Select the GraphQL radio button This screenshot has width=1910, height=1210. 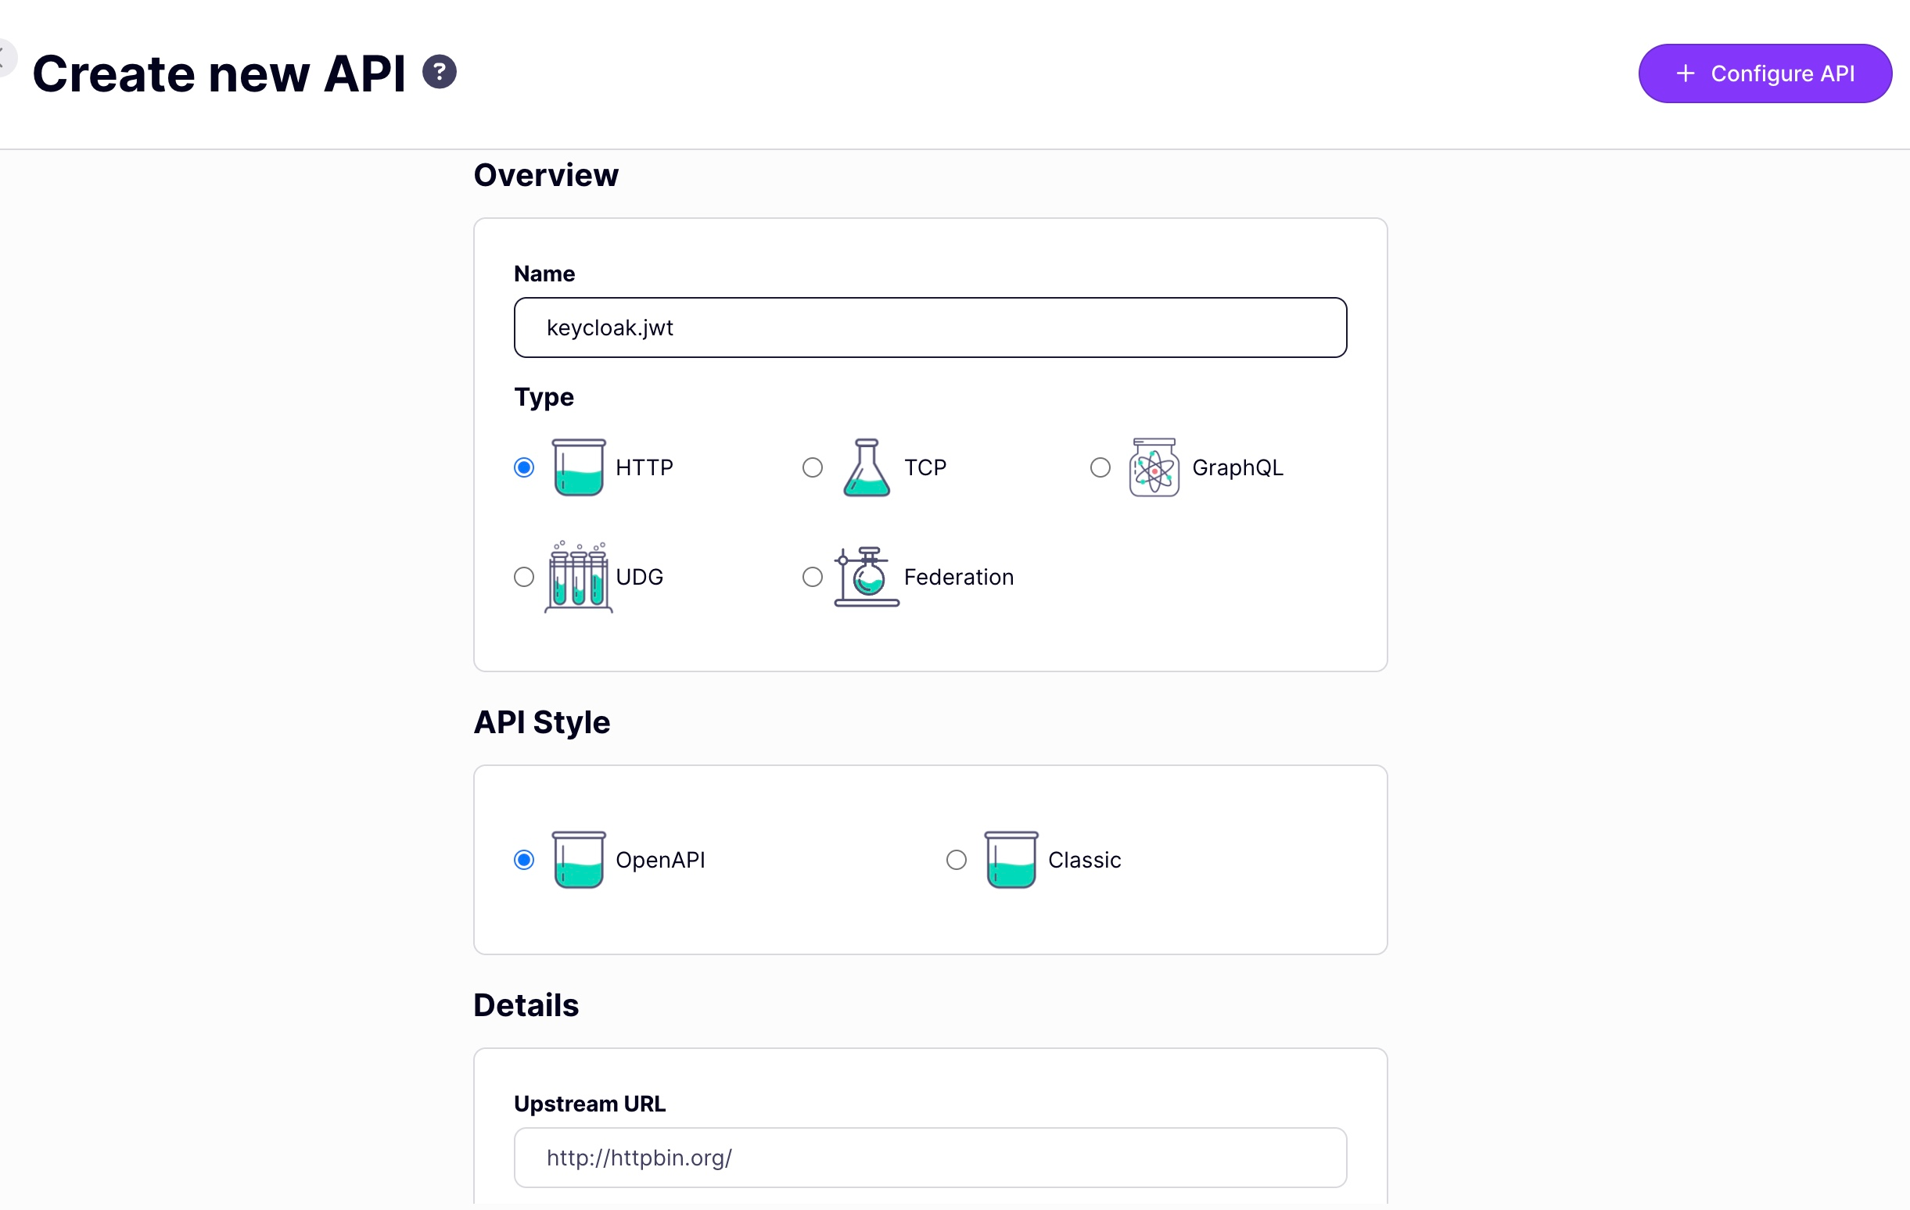tap(1100, 467)
